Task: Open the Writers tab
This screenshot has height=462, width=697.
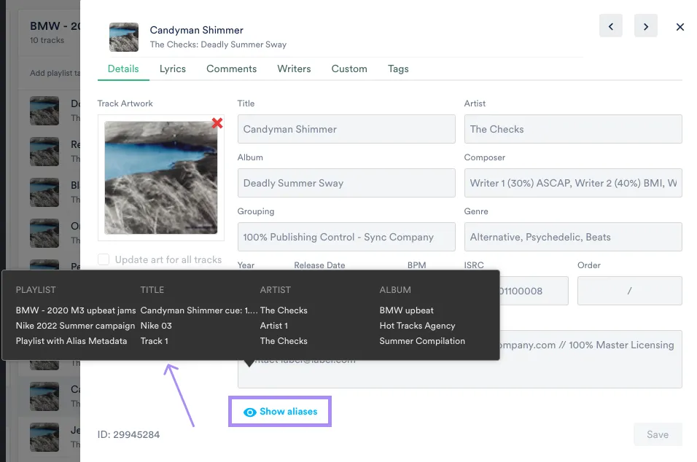Action: [294, 68]
